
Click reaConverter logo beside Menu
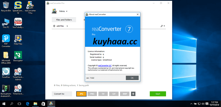[54, 11]
